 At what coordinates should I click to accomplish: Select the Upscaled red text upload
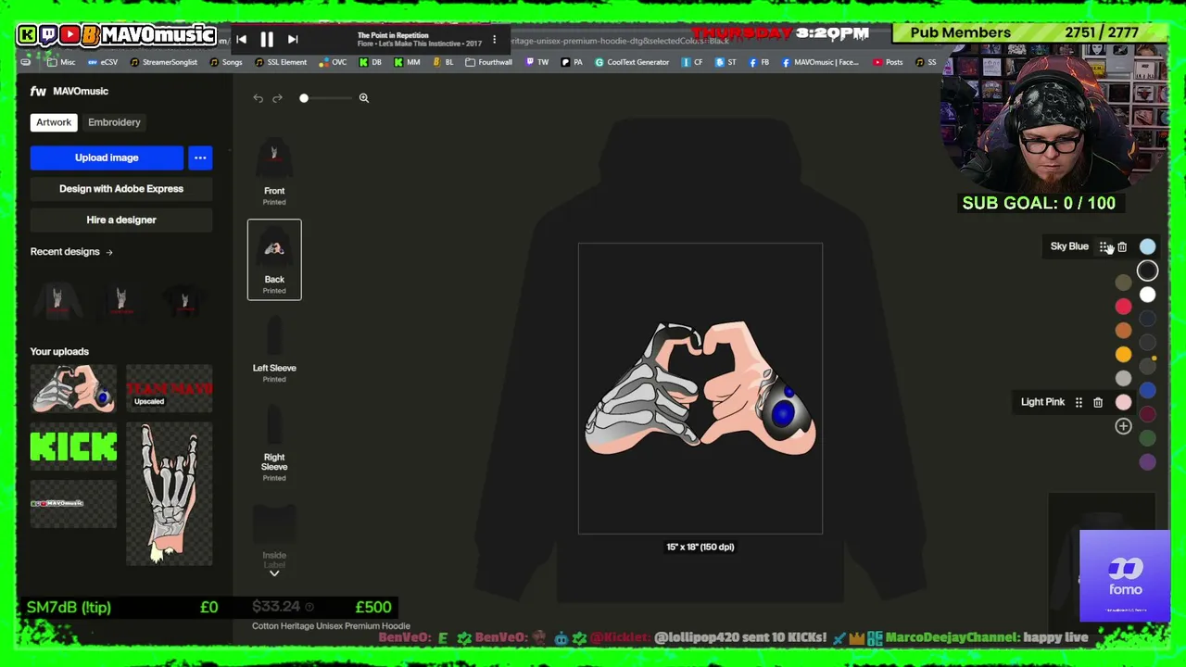169,389
